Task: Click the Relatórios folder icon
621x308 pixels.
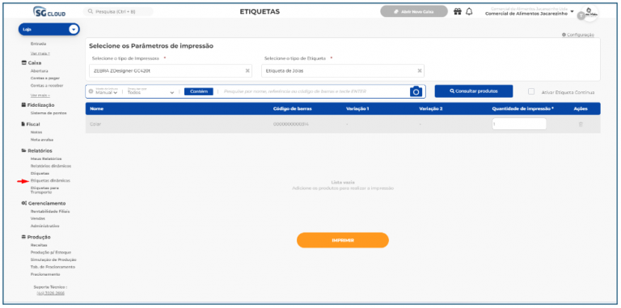Action: (23, 150)
